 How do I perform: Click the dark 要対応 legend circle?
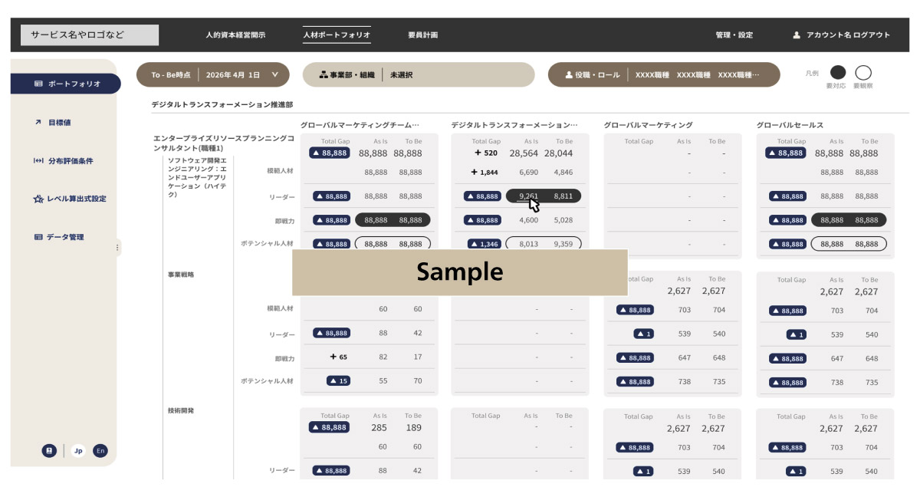(838, 73)
